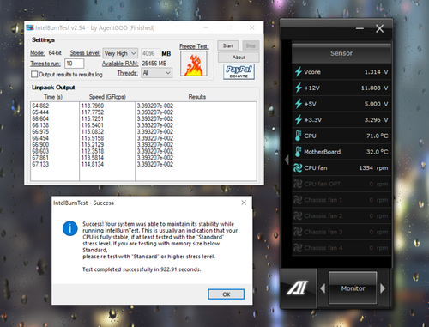Click the Threads label
429x327 pixels.
click(128, 73)
